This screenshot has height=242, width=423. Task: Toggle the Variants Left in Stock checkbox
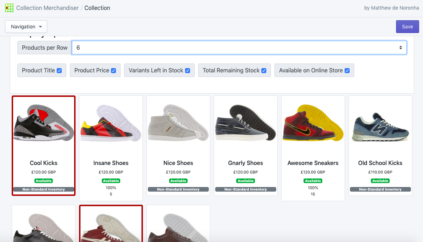coord(188,71)
